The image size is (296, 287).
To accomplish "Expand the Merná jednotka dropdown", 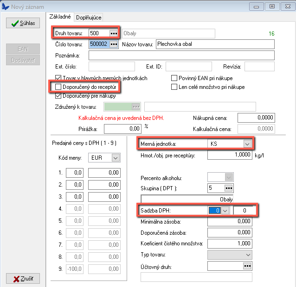I will (247, 144).
